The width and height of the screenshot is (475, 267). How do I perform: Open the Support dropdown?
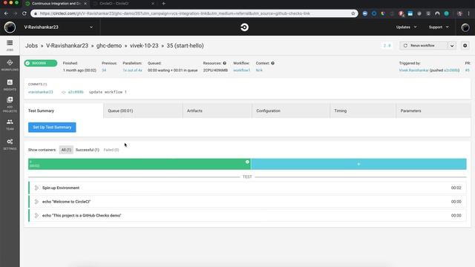pyautogui.click(x=439, y=27)
